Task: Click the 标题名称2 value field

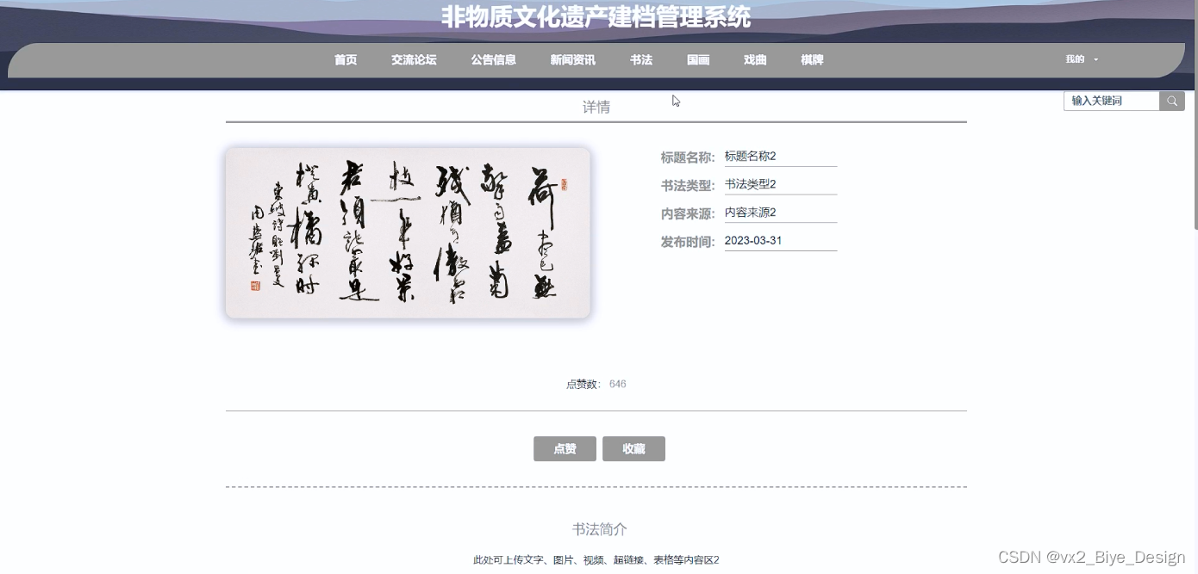Action: click(x=781, y=157)
